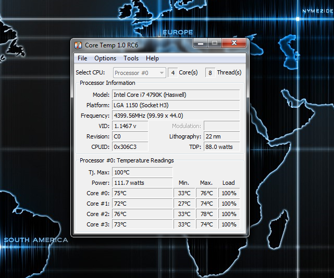Viewport: 334px width, 278px height.
Task: Click the empty Modulation field
Action: coord(222,126)
